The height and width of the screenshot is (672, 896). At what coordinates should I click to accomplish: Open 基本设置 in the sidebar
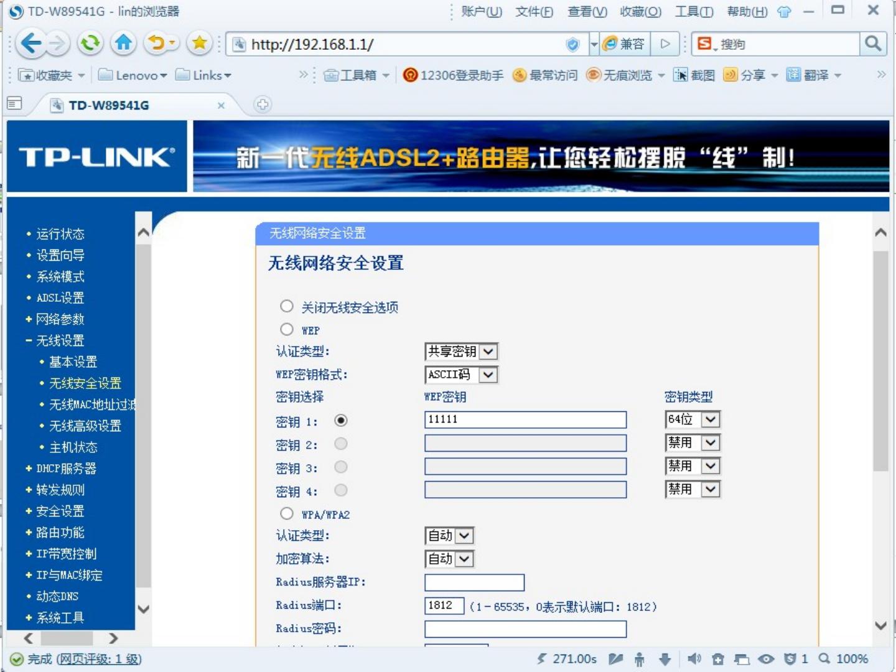[x=73, y=362]
